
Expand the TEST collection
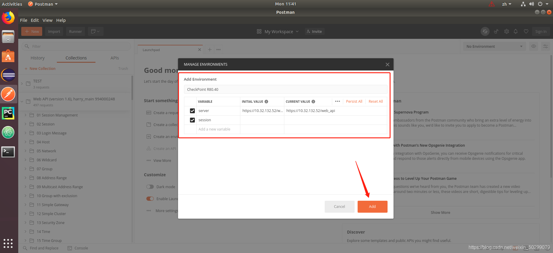[22, 84]
